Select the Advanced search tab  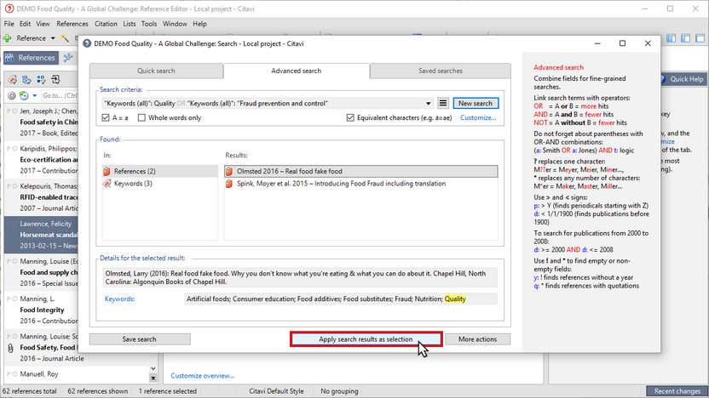[x=297, y=71]
